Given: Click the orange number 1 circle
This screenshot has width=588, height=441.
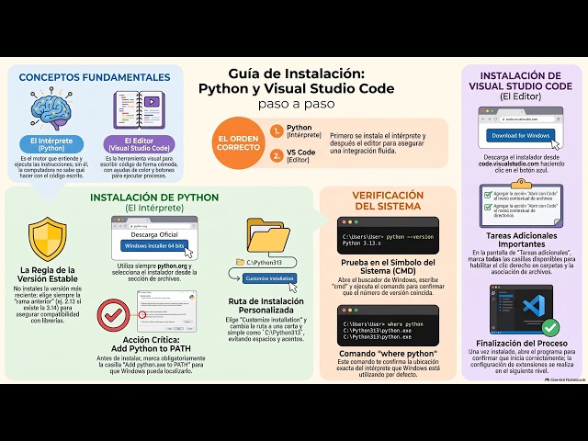Looking at the screenshot, I should tap(277, 130).
